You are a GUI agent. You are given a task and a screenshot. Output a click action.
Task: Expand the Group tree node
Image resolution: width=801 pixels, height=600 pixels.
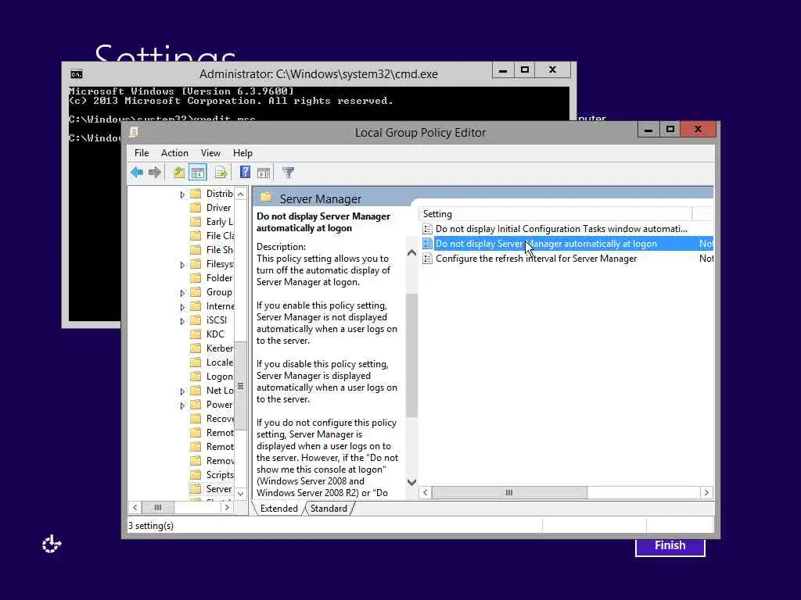click(x=182, y=293)
